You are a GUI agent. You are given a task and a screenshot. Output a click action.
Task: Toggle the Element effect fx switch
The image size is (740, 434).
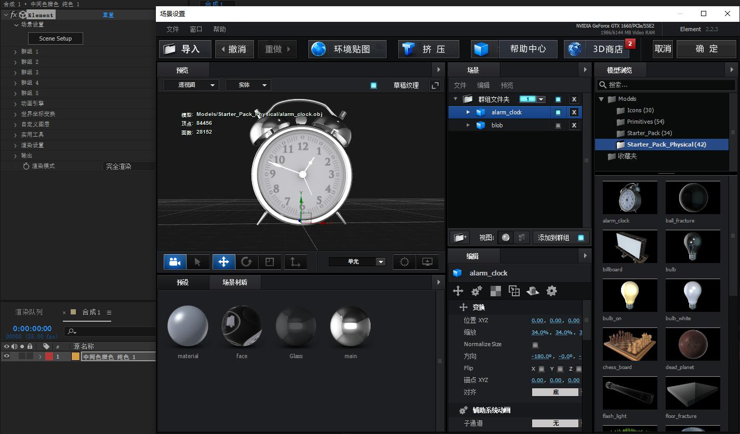pos(14,15)
